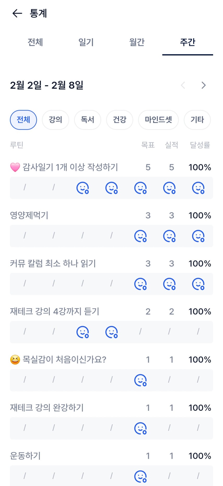The height and width of the screenshot is (486, 223).
Task: Tap last smiley in 커뮤 칼럼 row
Action: tap(198, 284)
